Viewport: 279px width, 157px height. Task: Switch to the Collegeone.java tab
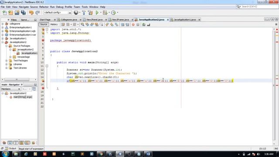[69, 20]
